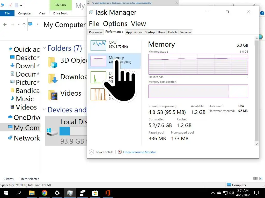The image size is (265, 198).
Task: Switch to details view layout icon
Action: click(x=255, y=179)
